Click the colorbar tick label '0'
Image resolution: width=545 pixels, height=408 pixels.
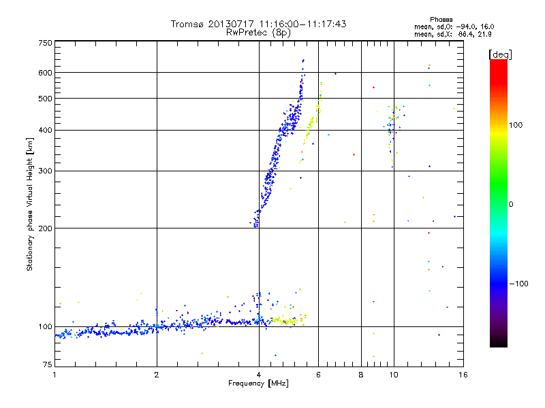pos(510,205)
